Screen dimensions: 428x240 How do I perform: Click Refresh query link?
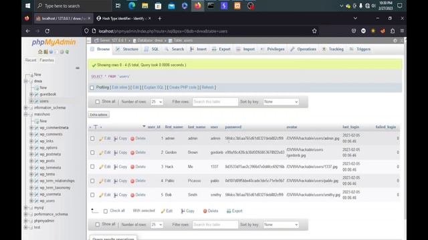pyautogui.click(x=207, y=87)
